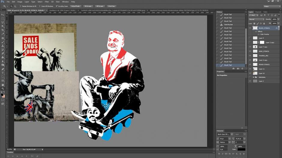Click the All Caps TT style icon
The image size is (282, 158).
226,154
